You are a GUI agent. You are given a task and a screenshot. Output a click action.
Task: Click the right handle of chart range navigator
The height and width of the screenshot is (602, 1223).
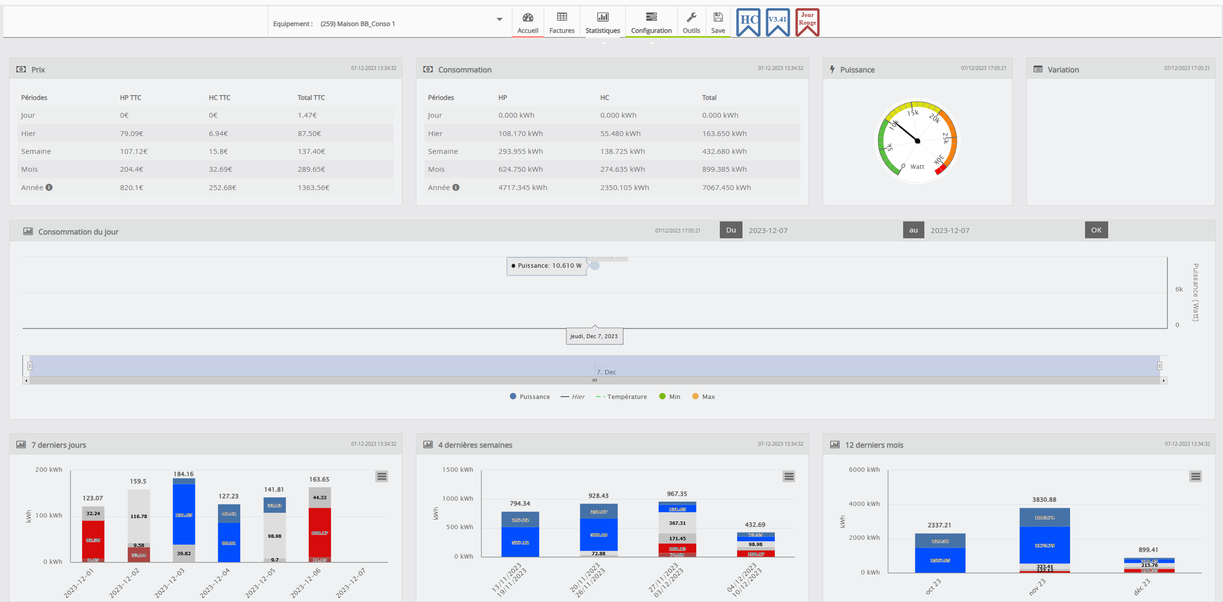[x=1159, y=366]
